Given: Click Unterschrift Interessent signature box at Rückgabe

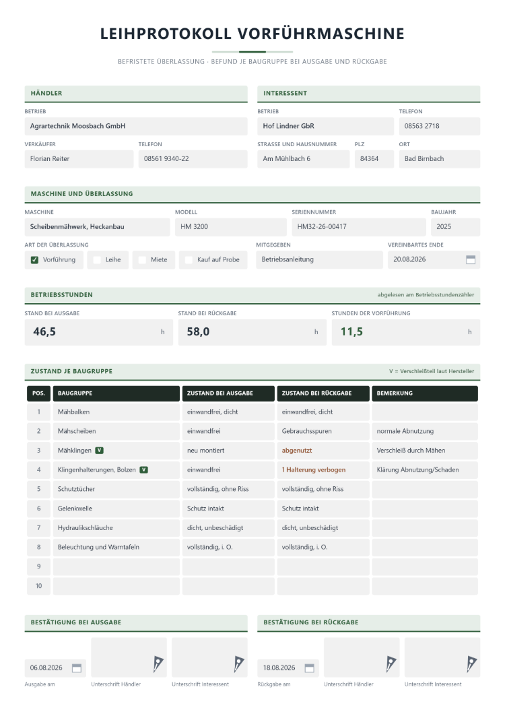Looking at the screenshot, I should click(442, 657).
